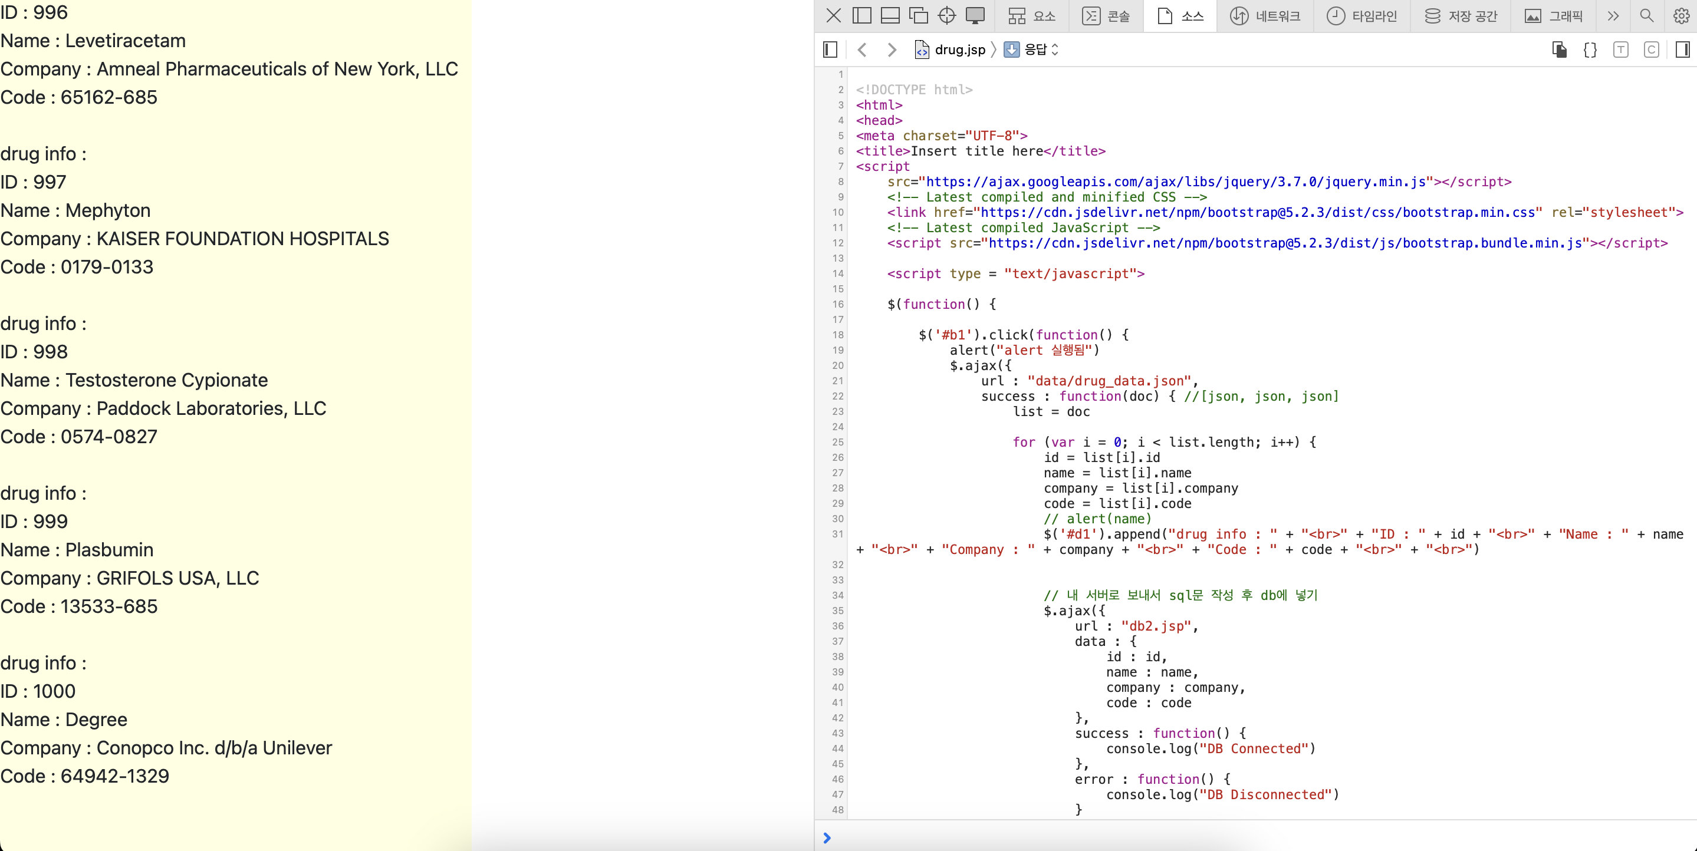Screen dimensions: 1697x851
Task: Open the 그래픽 (Graphics) tab
Action: 1554,16
